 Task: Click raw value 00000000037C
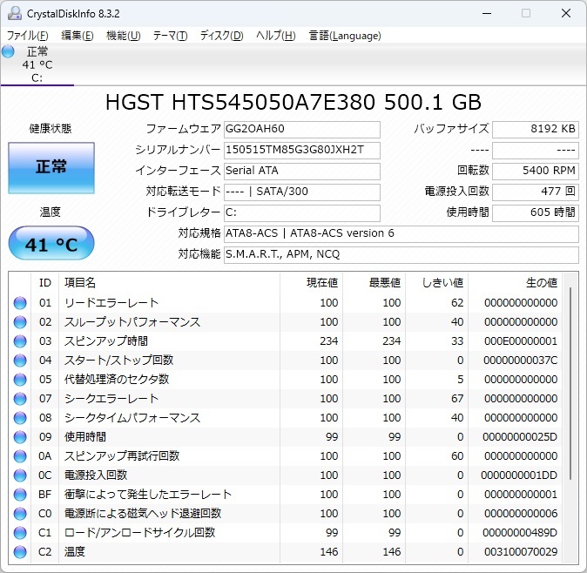pyautogui.click(x=520, y=361)
